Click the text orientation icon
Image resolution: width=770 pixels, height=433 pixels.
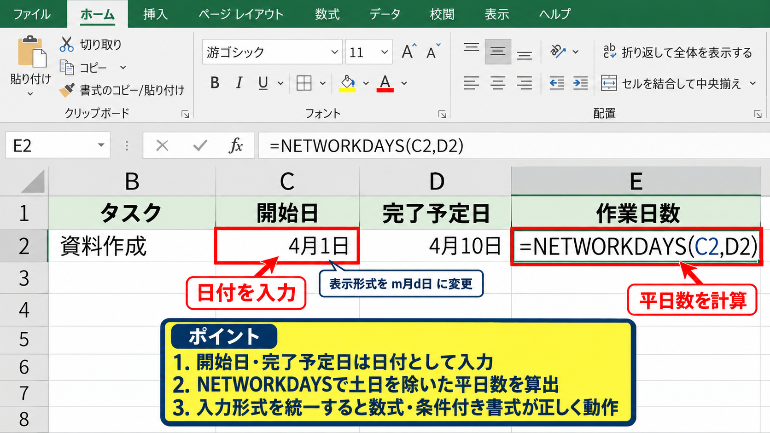click(x=558, y=52)
